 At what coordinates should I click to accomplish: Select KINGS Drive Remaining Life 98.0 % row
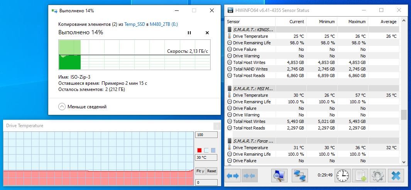pos(312,43)
